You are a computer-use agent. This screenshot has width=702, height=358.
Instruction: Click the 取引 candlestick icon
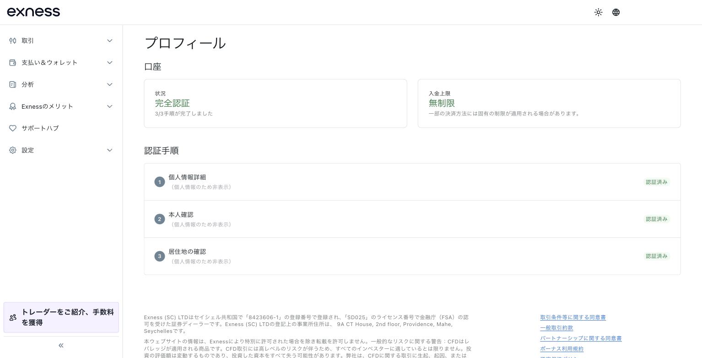pyautogui.click(x=13, y=41)
